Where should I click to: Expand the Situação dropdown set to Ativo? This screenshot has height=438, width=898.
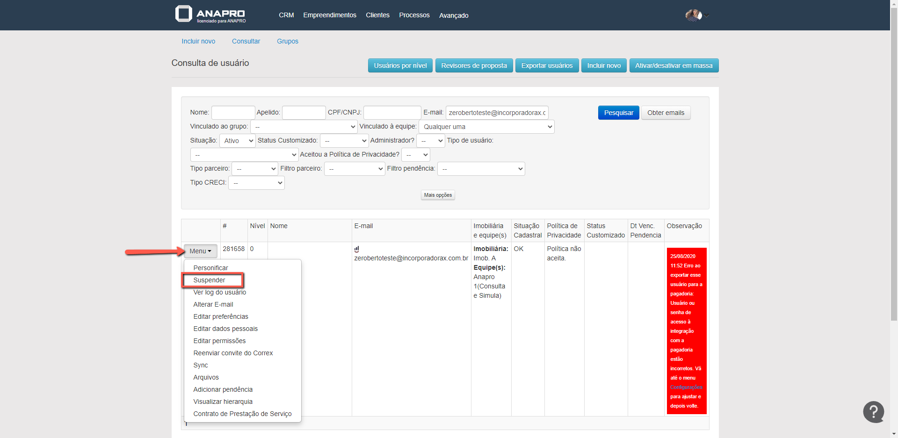coord(238,141)
